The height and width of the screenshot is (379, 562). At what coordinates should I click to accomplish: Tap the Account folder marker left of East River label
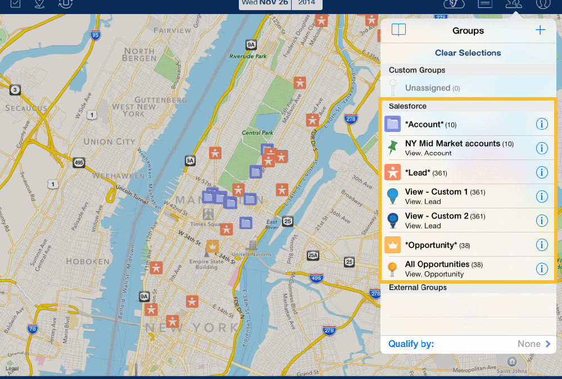[246, 223]
